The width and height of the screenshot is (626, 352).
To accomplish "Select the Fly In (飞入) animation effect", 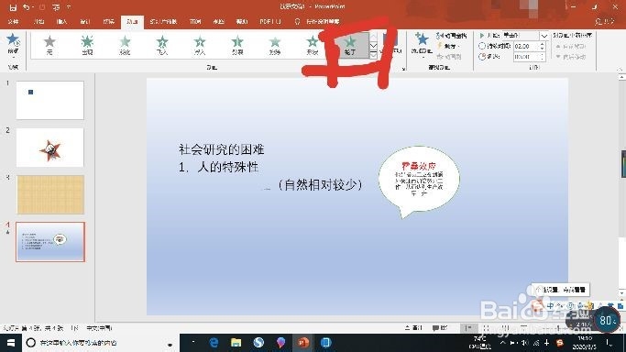I will 162,45.
